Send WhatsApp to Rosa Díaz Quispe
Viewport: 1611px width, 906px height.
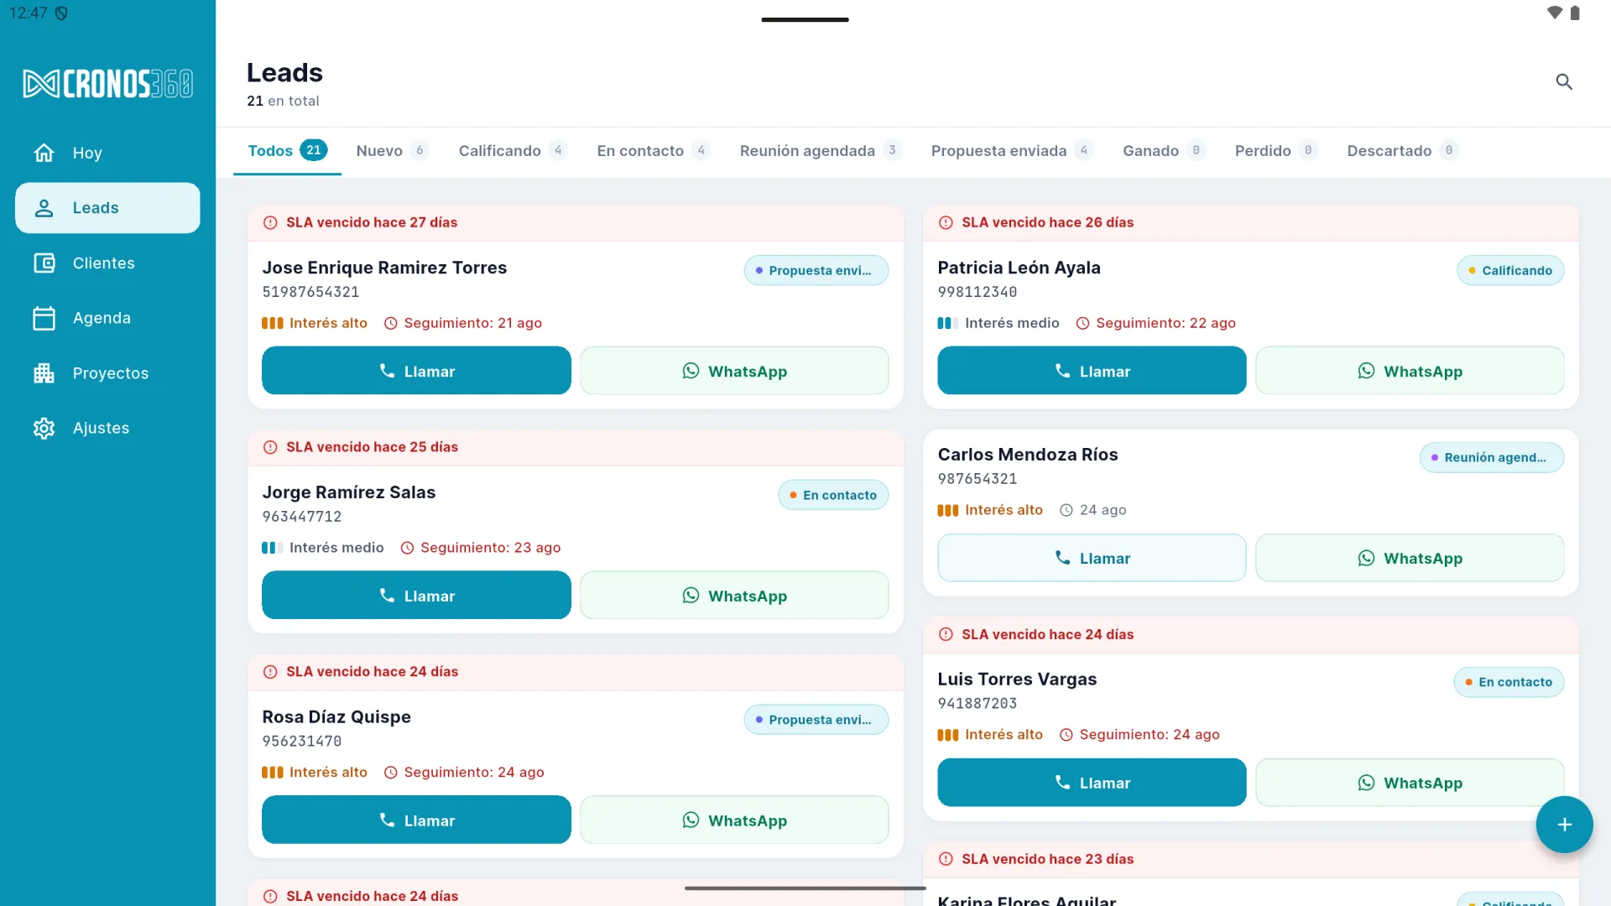click(734, 820)
